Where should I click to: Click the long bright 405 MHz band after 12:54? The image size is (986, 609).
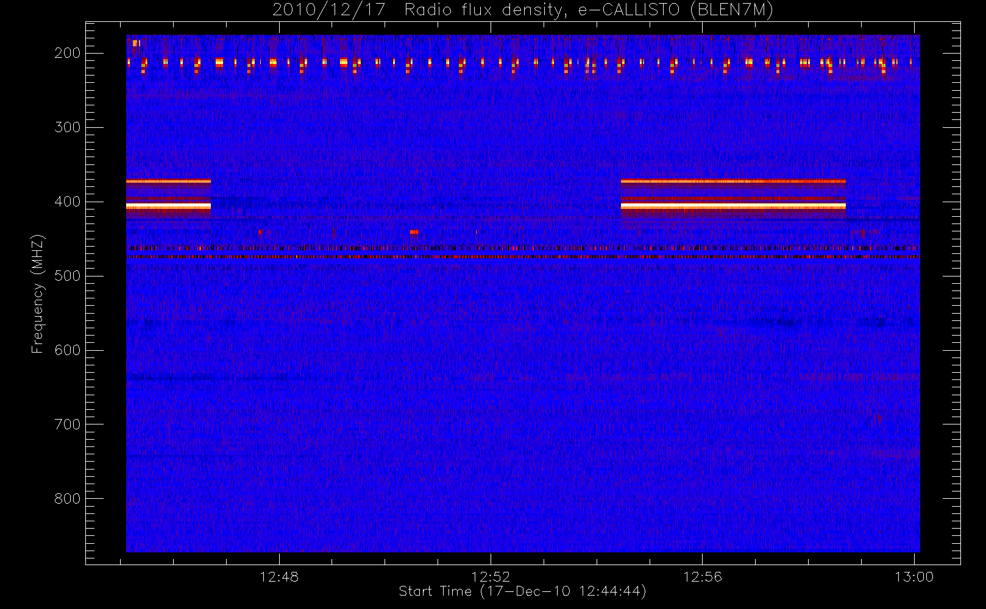click(x=733, y=206)
